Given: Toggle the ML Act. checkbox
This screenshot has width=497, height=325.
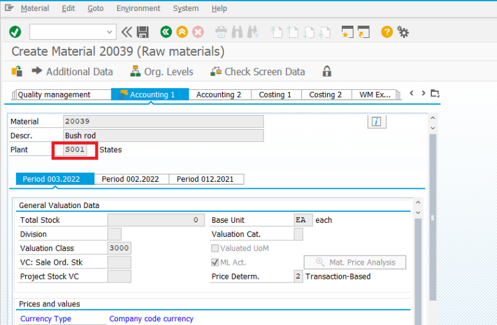Looking at the screenshot, I should tap(216, 262).
